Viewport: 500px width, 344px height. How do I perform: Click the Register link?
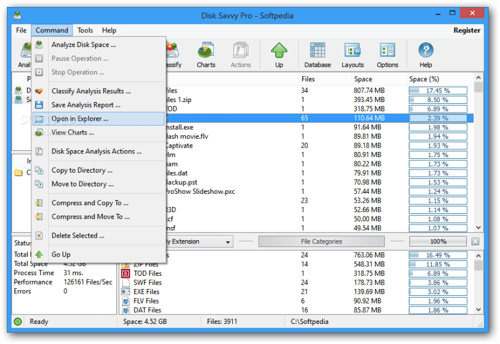[x=466, y=30]
